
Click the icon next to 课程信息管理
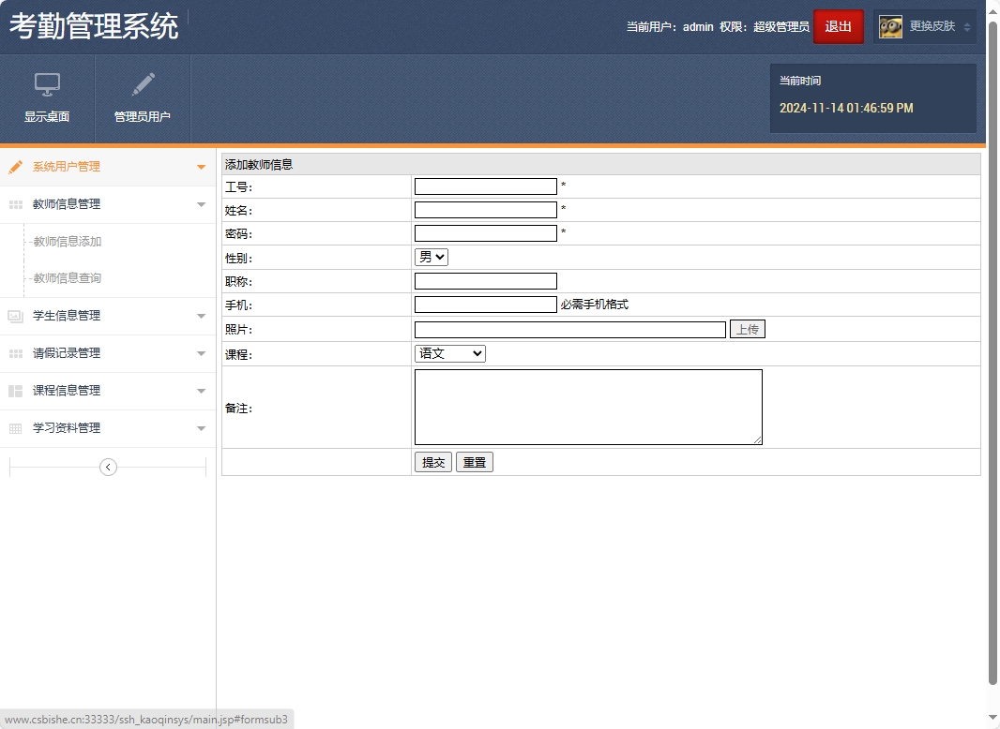click(14, 391)
